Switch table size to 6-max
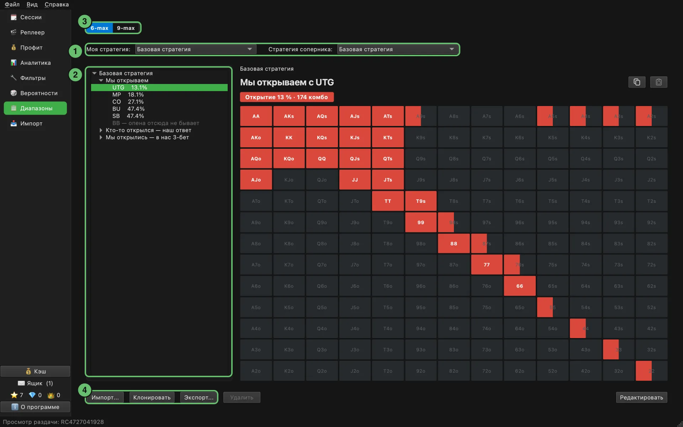 click(x=99, y=28)
